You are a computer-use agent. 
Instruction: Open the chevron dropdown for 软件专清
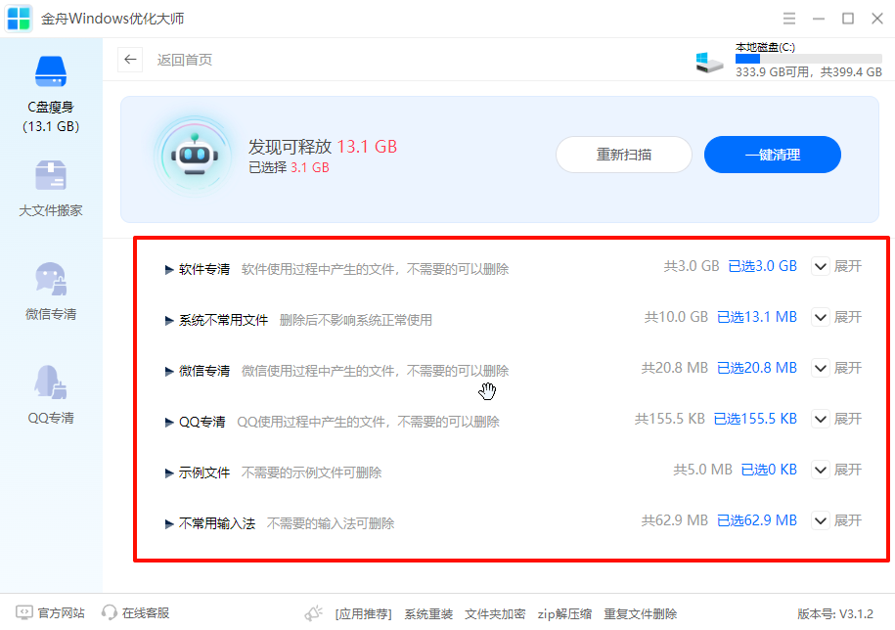click(821, 266)
